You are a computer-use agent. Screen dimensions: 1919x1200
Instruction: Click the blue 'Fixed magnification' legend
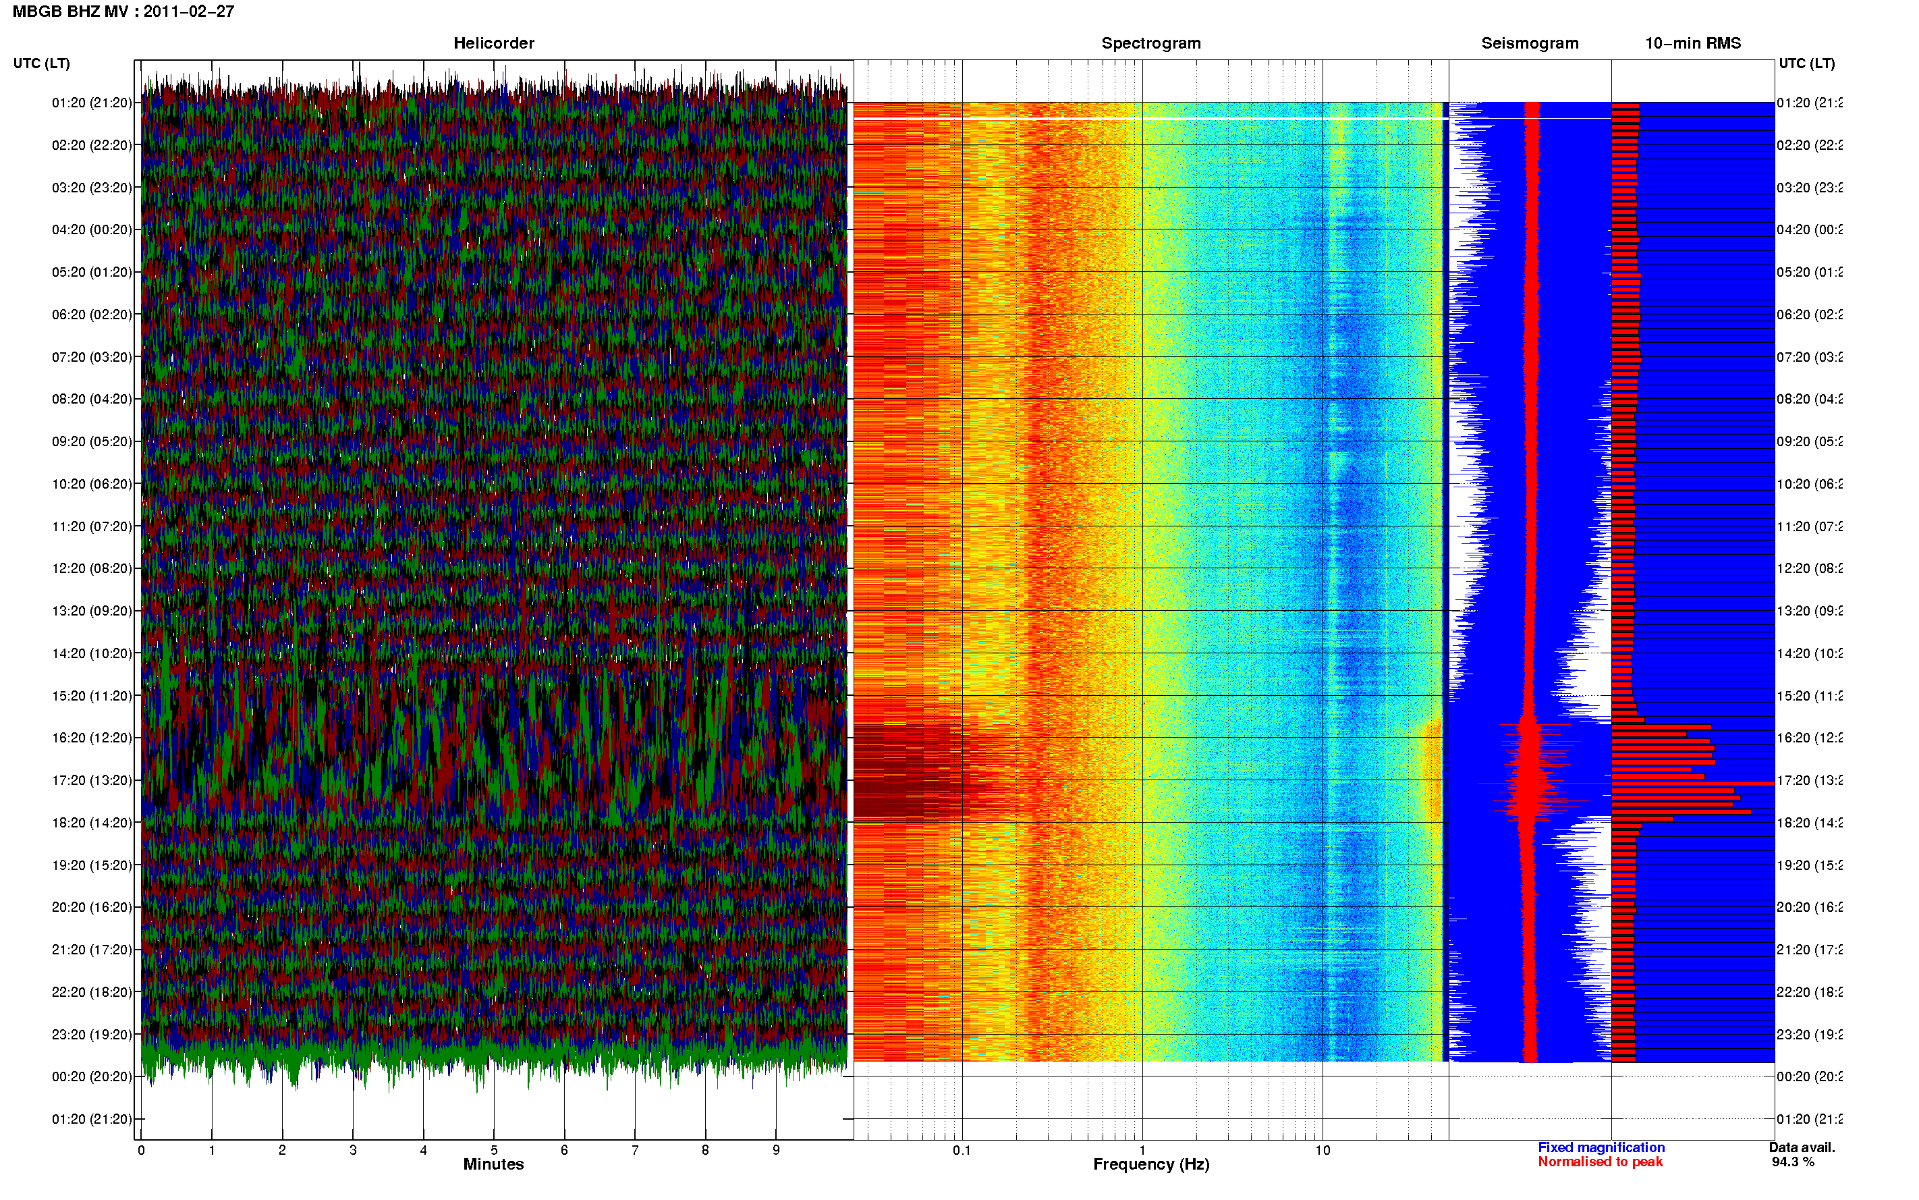[x=1601, y=1147]
